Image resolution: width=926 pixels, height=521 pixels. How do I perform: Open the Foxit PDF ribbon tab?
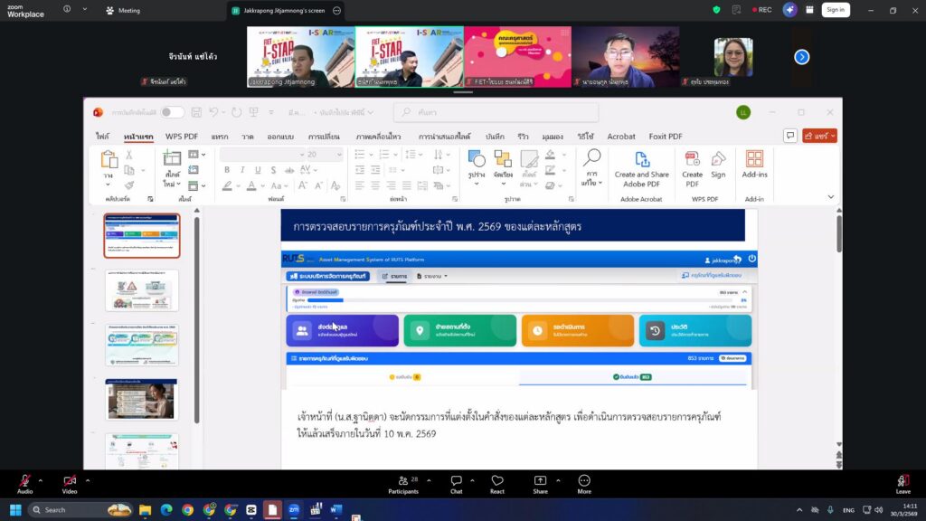(664, 137)
